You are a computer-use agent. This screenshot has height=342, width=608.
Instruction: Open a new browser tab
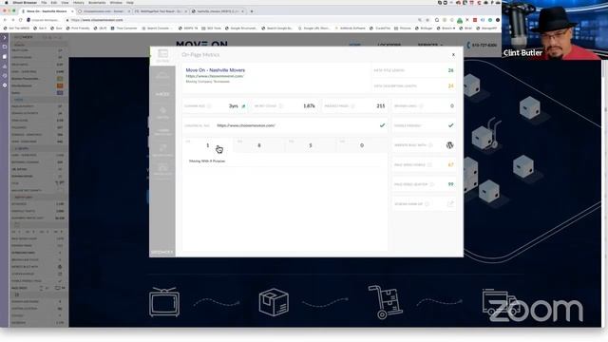(x=252, y=11)
